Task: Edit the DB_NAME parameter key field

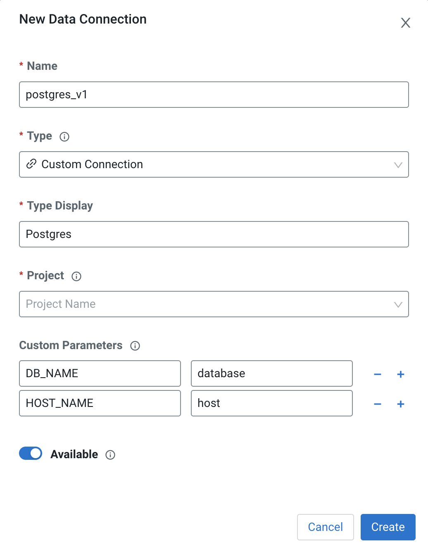Action: click(x=100, y=373)
